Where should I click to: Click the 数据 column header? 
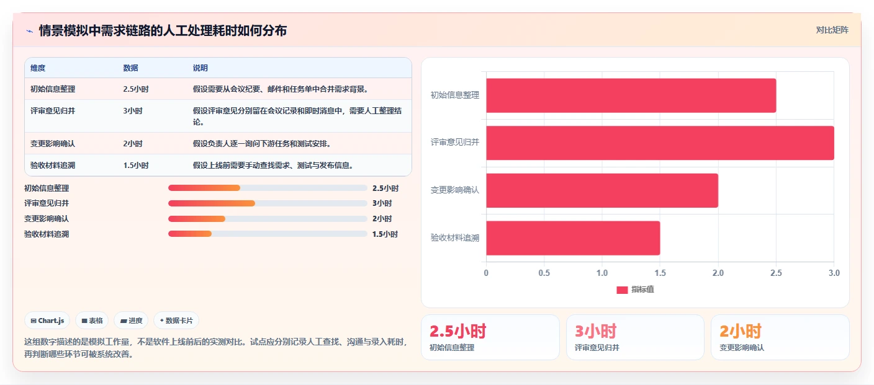pos(131,68)
